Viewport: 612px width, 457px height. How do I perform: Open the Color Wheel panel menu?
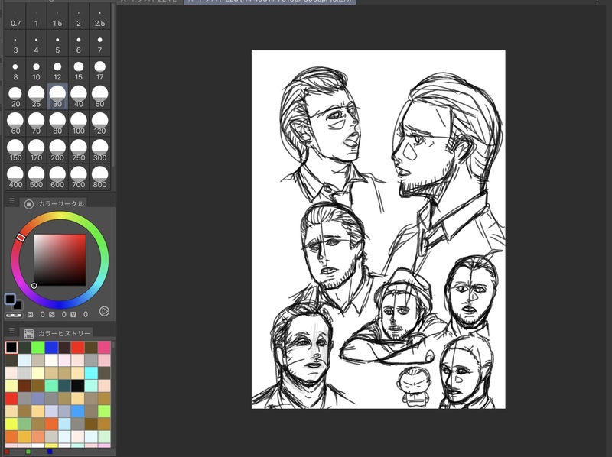point(11,202)
